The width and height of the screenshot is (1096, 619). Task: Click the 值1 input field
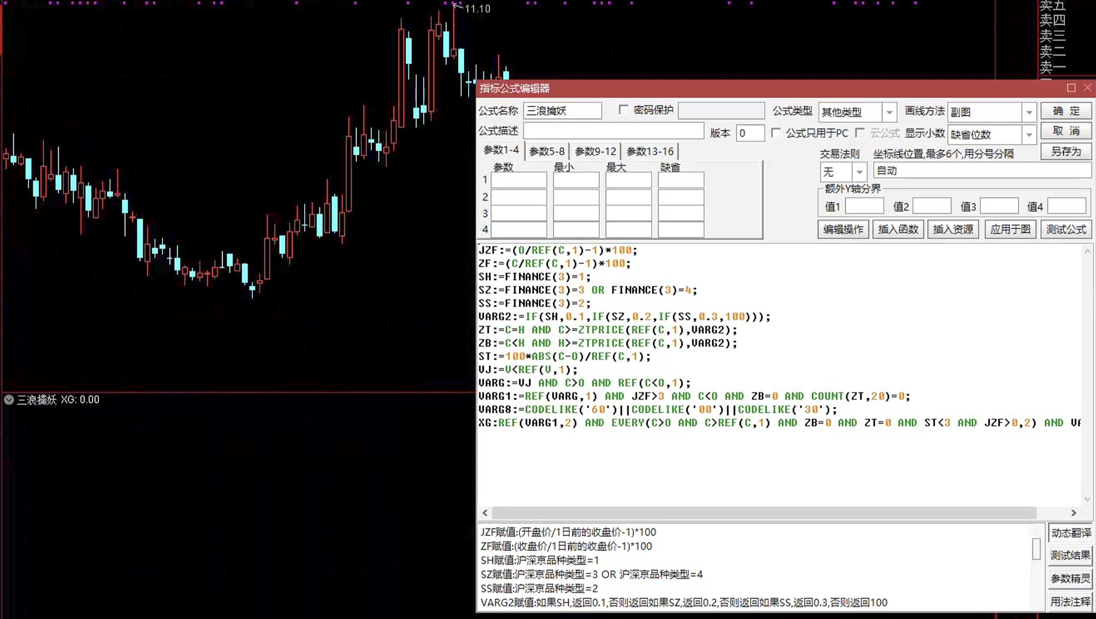tap(864, 206)
